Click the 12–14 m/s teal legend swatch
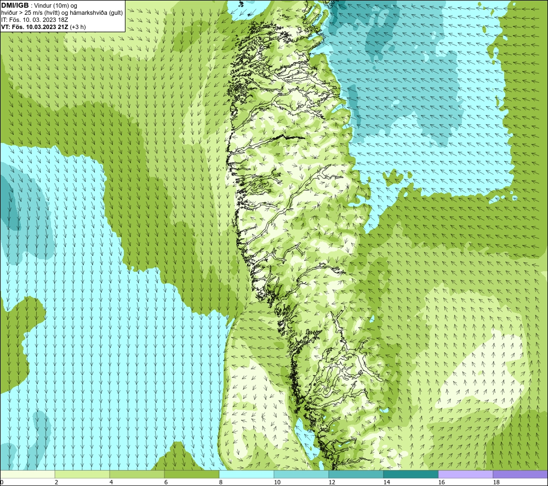Image resolution: width=548 pixels, height=486 pixels. click(x=356, y=474)
